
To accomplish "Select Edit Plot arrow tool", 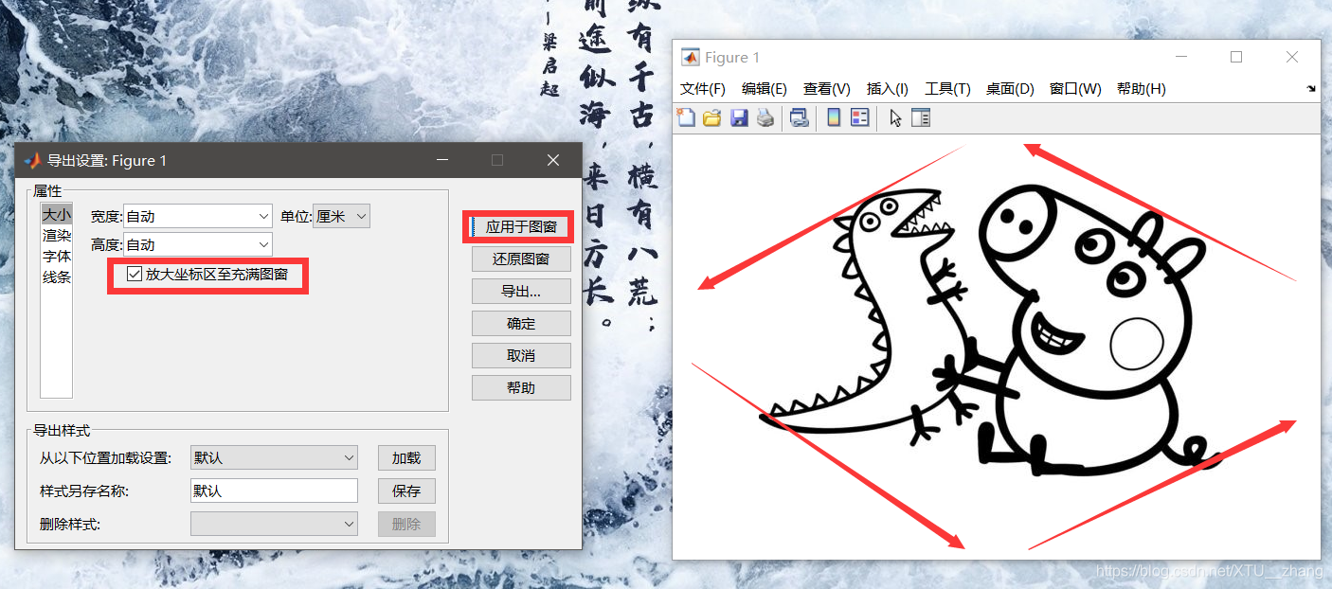I will [895, 117].
